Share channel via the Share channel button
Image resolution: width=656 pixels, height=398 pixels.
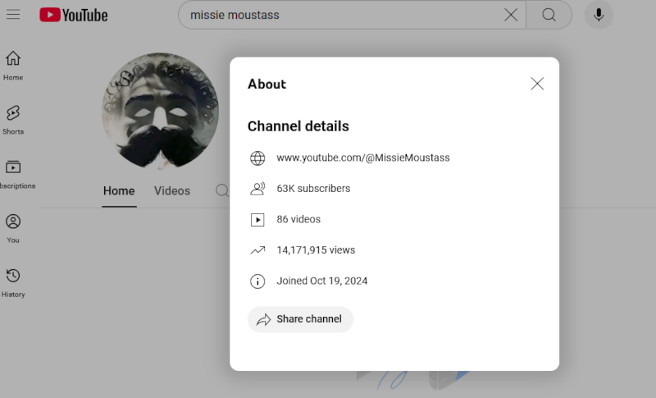coord(300,319)
